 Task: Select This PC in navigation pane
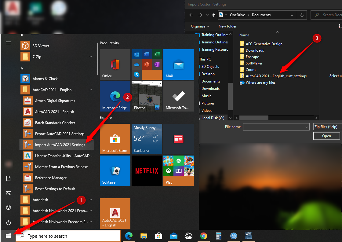(x=205, y=59)
